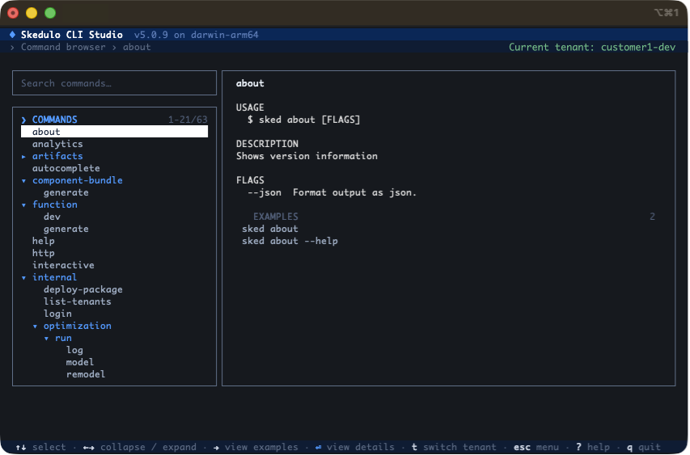Click 'Shows version information' description
The height and width of the screenshot is (455, 690).
[307, 156]
